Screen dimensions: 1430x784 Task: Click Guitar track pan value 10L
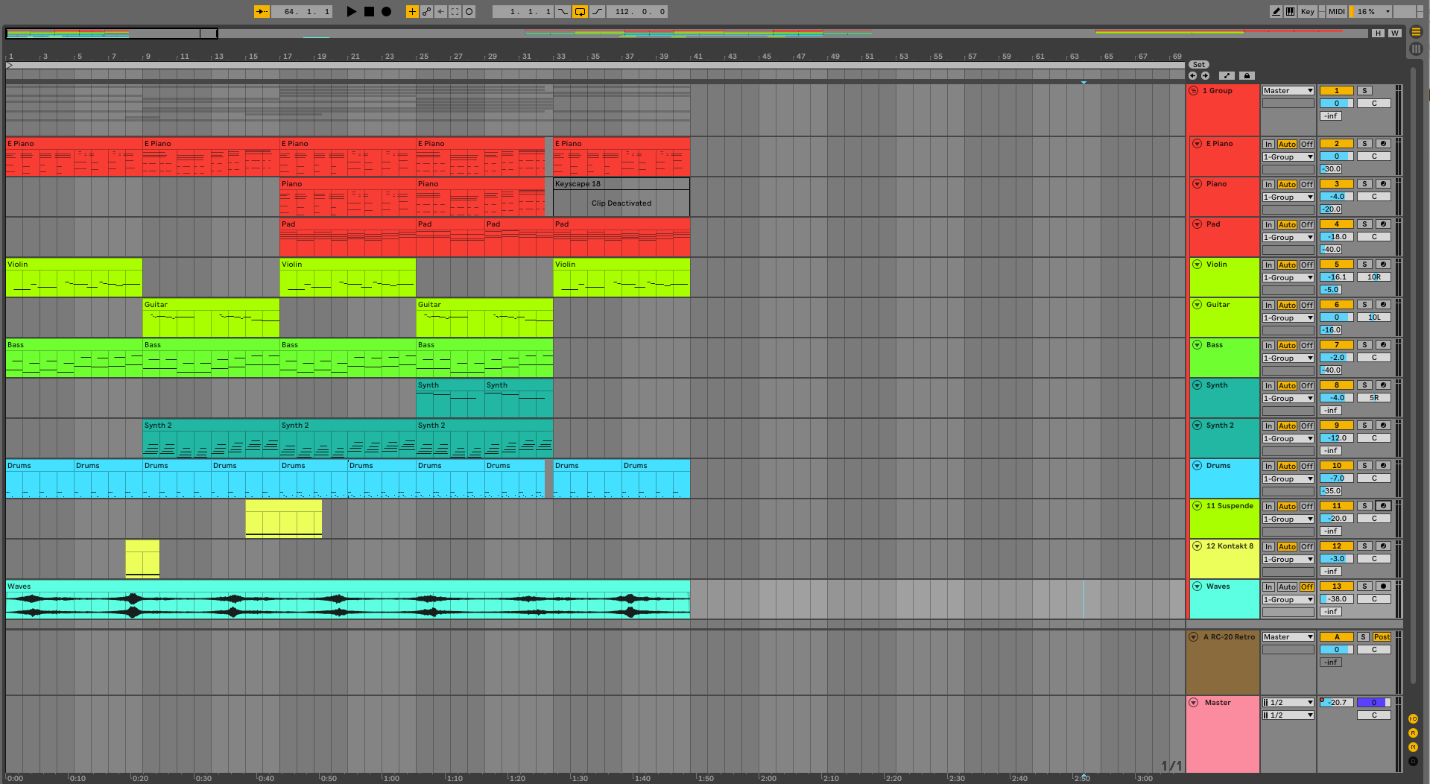(1373, 317)
